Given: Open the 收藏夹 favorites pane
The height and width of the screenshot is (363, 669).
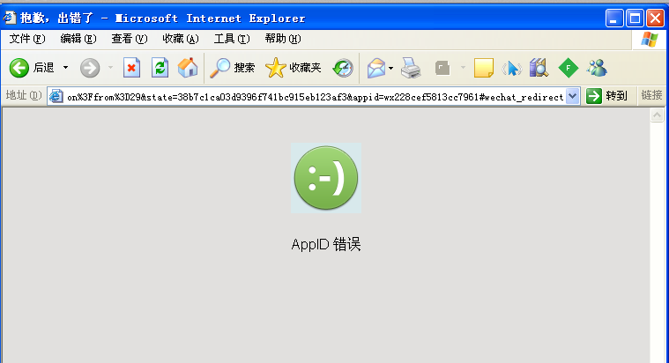Looking at the screenshot, I should click(293, 68).
